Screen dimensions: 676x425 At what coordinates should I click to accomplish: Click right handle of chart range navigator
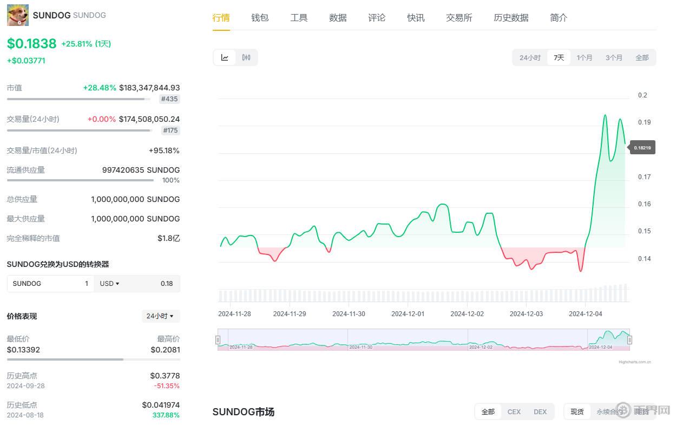pyautogui.click(x=629, y=340)
